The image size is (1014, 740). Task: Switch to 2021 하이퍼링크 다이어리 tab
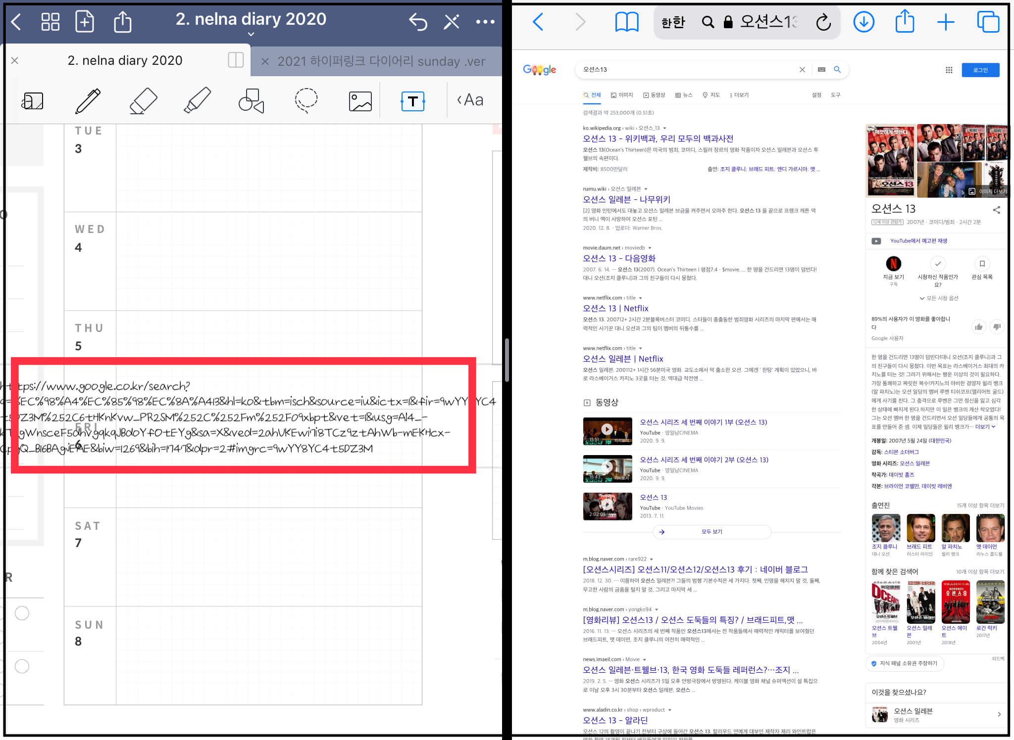click(x=381, y=61)
